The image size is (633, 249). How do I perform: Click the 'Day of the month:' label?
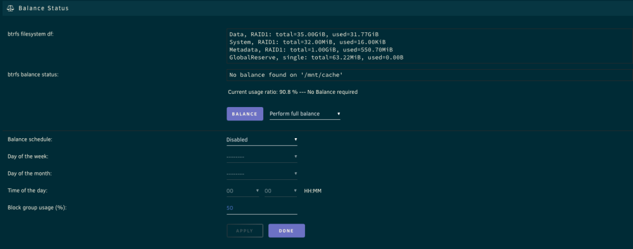tap(30, 174)
